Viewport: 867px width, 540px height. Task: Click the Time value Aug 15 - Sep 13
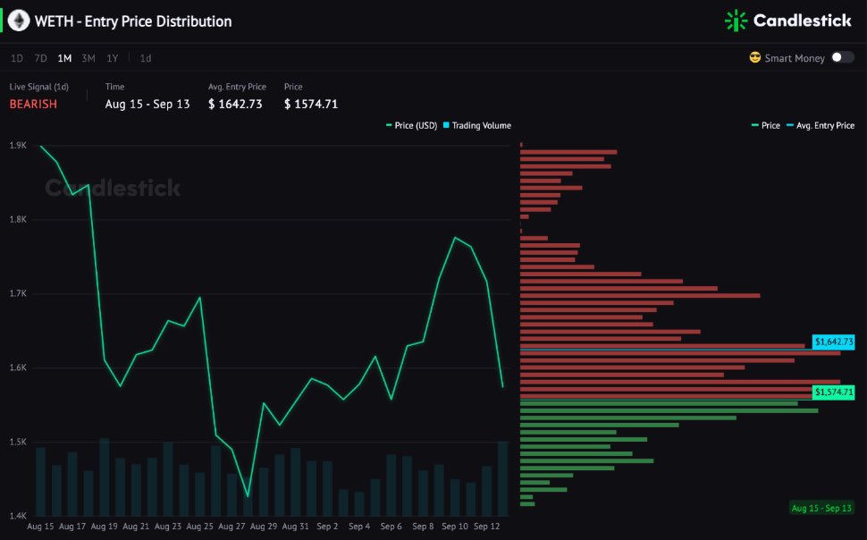147,104
